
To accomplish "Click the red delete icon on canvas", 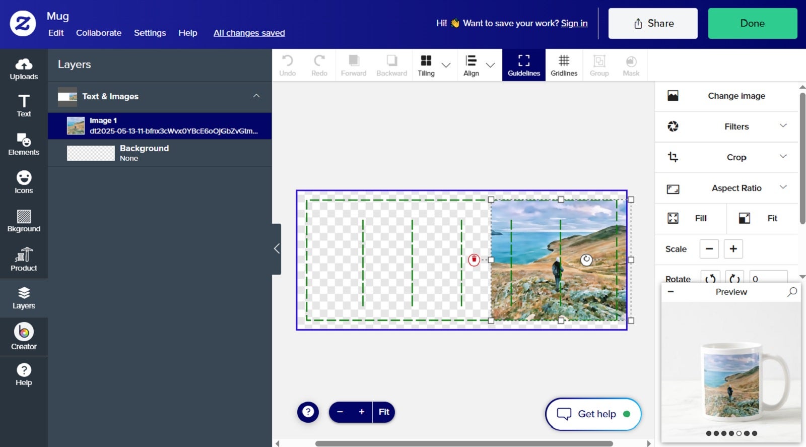I will point(474,260).
